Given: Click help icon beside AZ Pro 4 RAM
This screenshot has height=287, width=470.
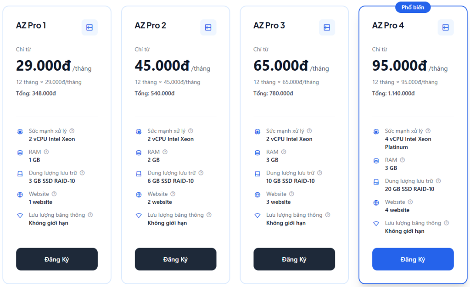Looking at the screenshot, I should click(x=402, y=160).
